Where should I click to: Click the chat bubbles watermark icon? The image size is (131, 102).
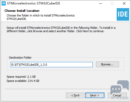point(120,87)
